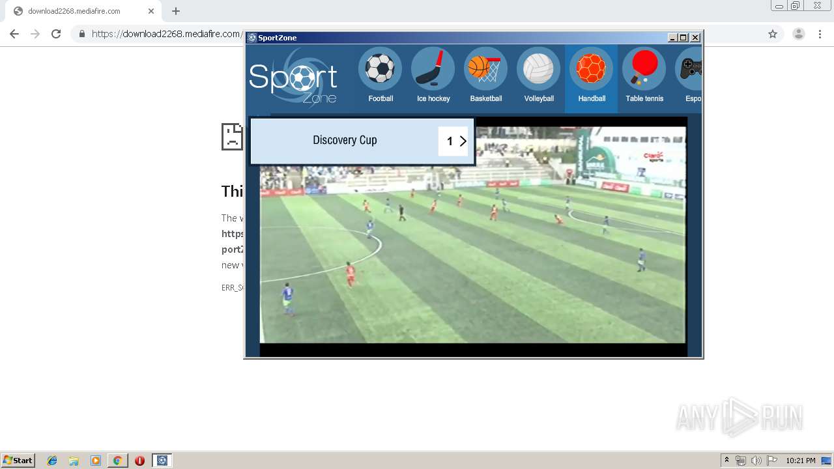This screenshot has width=834, height=469.
Task: Select the Handball sport icon
Action: click(591, 69)
